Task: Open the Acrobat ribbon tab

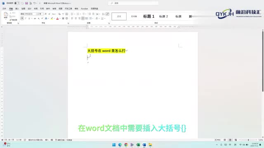Action: coord(84,9)
